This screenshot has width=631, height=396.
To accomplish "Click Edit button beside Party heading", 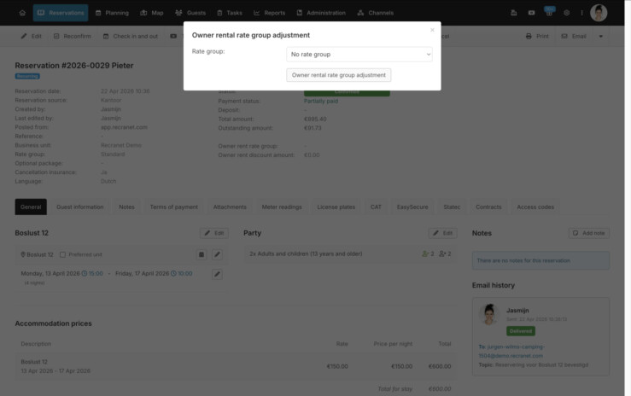I will pyautogui.click(x=442, y=233).
